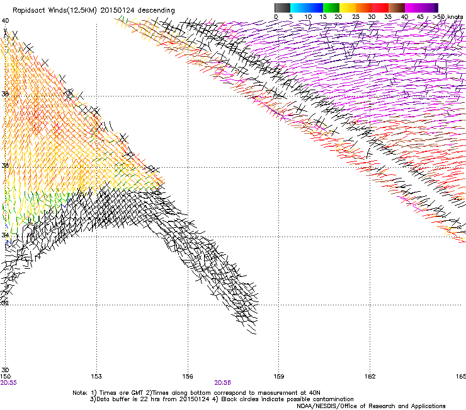Click the legend label '10'
This screenshot has width=466, height=410.
pos(308,16)
